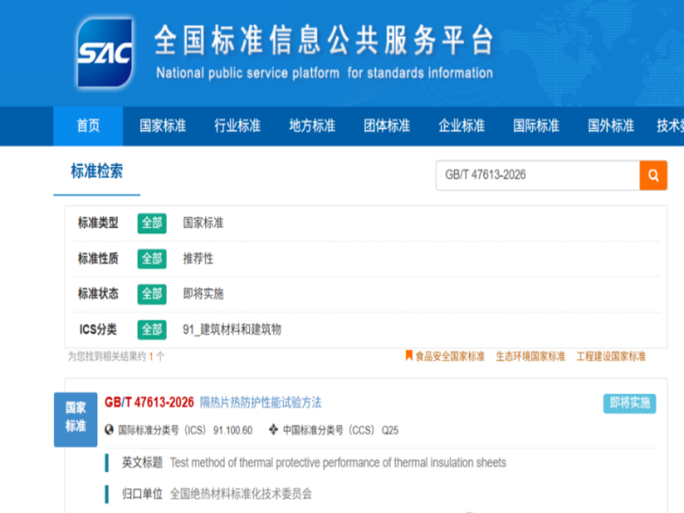Select 全部 in the 标准类型 row

pyautogui.click(x=152, y=223)
